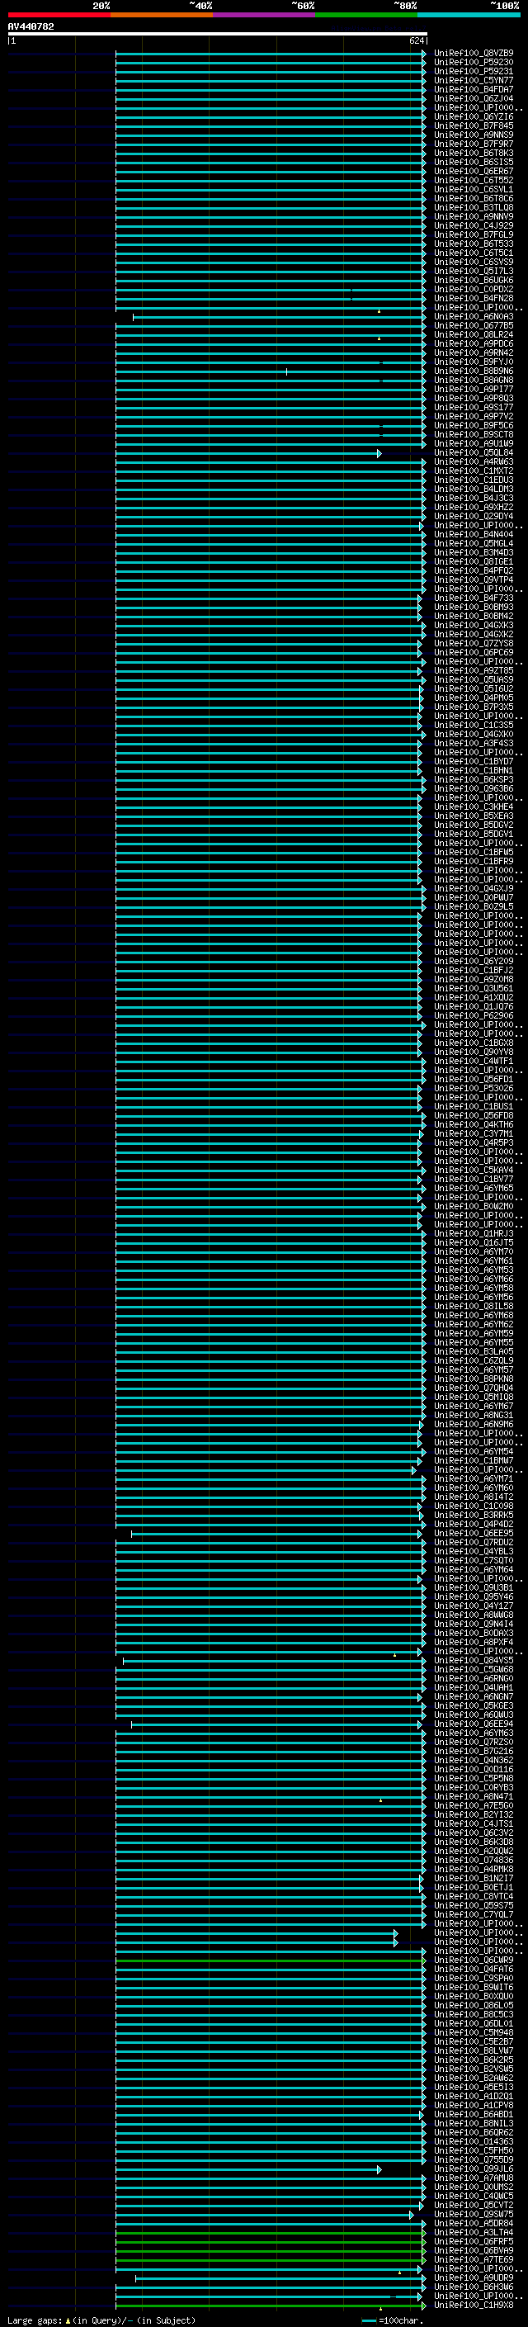Select the orange ~40% identity legend segment
This screenshot has height=2327, width=528.
click(x=162, y=15)
